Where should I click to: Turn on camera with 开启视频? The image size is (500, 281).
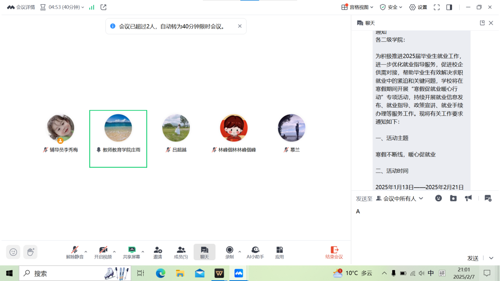coord(103,252)
